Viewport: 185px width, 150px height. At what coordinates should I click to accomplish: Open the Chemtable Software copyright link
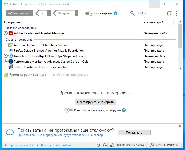(x=39, y=145)
